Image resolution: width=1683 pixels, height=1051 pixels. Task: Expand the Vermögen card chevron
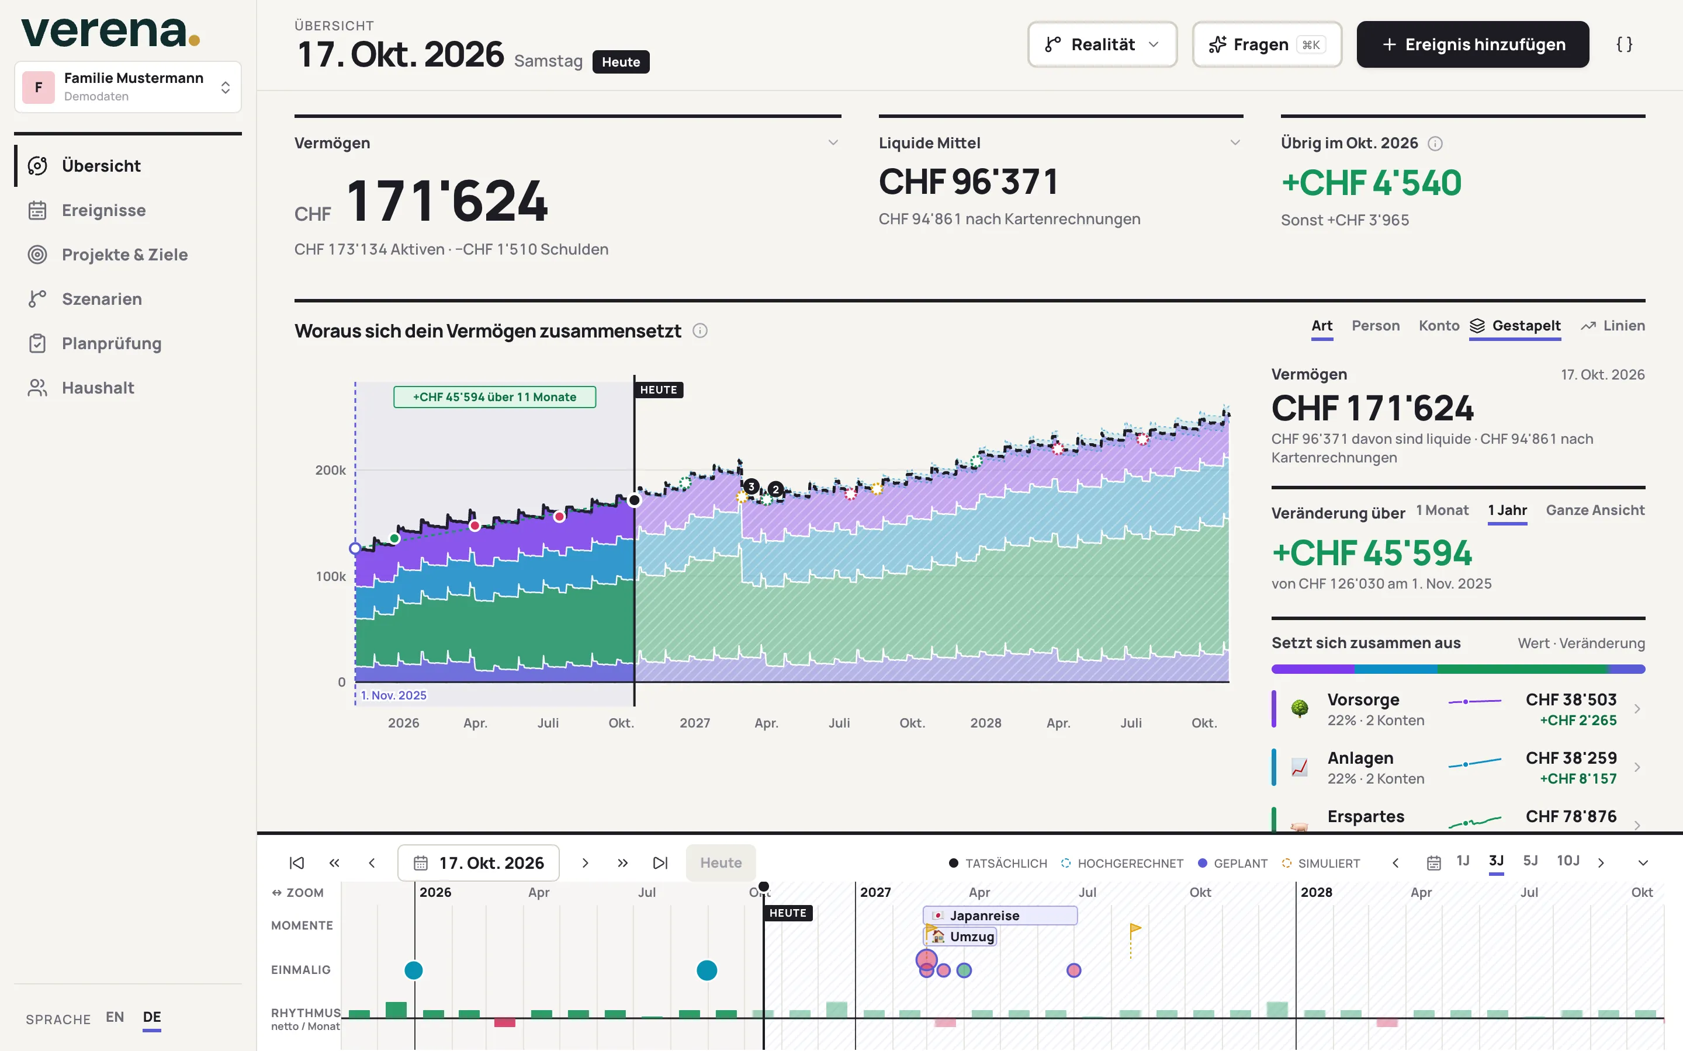click(x=833, y=142)
